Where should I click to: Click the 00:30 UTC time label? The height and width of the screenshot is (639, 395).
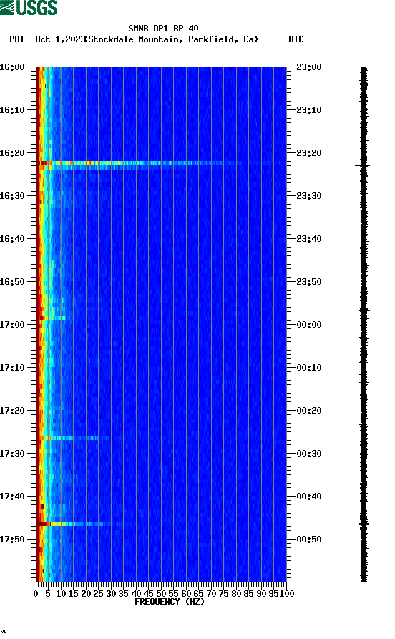[309, 454]
